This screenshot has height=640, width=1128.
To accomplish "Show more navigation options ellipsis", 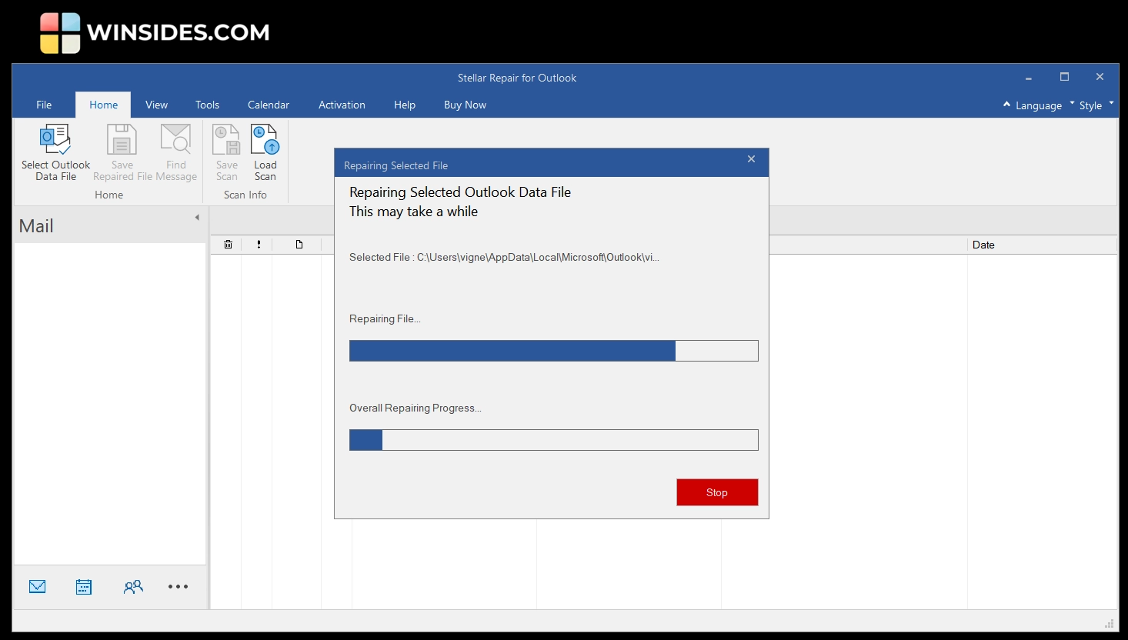I will point(178,587).
